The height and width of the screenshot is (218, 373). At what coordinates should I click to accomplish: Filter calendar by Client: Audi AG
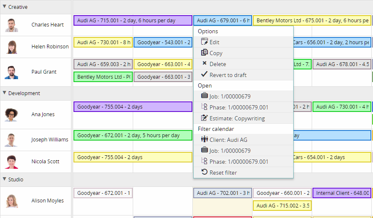pos(243,140)
